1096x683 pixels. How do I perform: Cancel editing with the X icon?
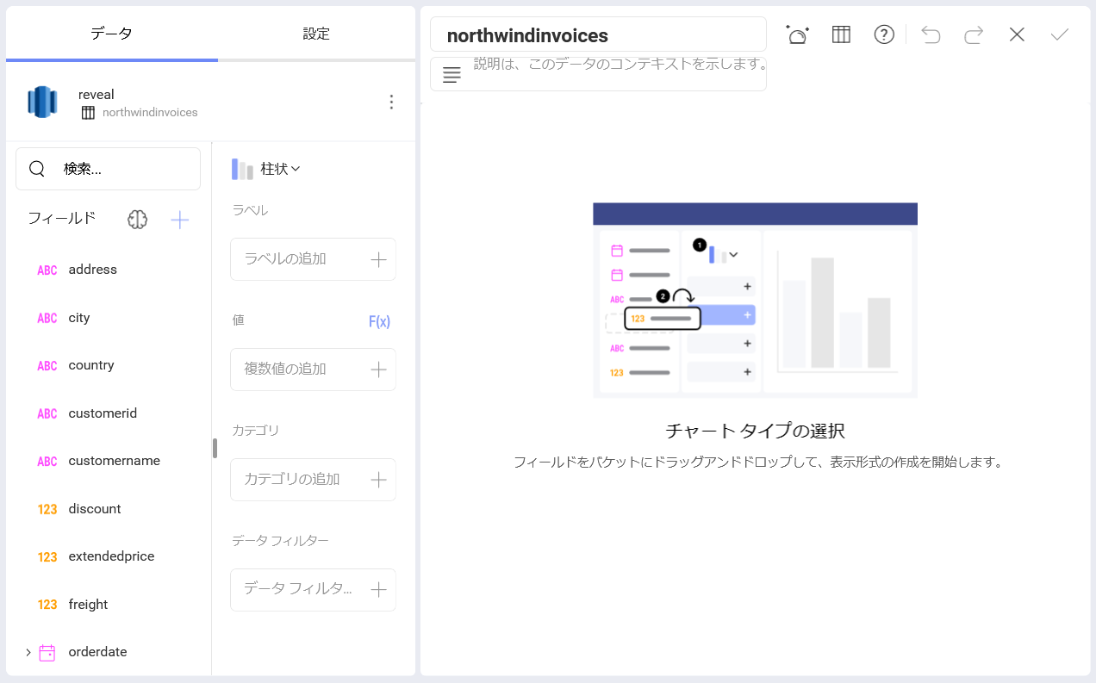pyautogui.click(x=1017, y=34)
